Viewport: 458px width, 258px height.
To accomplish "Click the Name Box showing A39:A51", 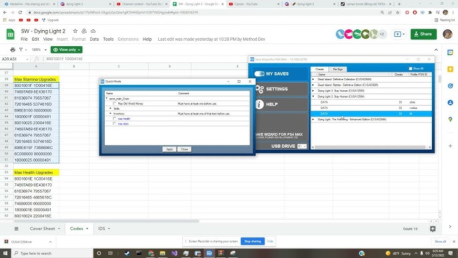I will tap(15, 59).
